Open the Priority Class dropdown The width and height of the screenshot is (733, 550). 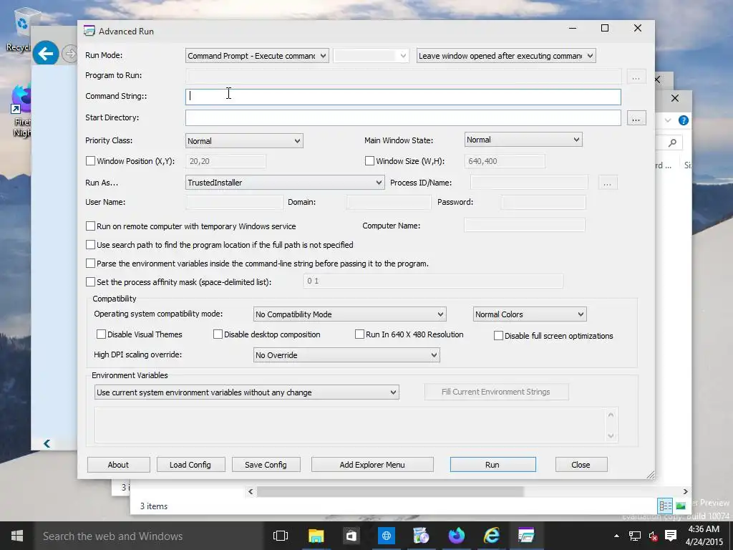pyautogui.click(x=244, y=141)
